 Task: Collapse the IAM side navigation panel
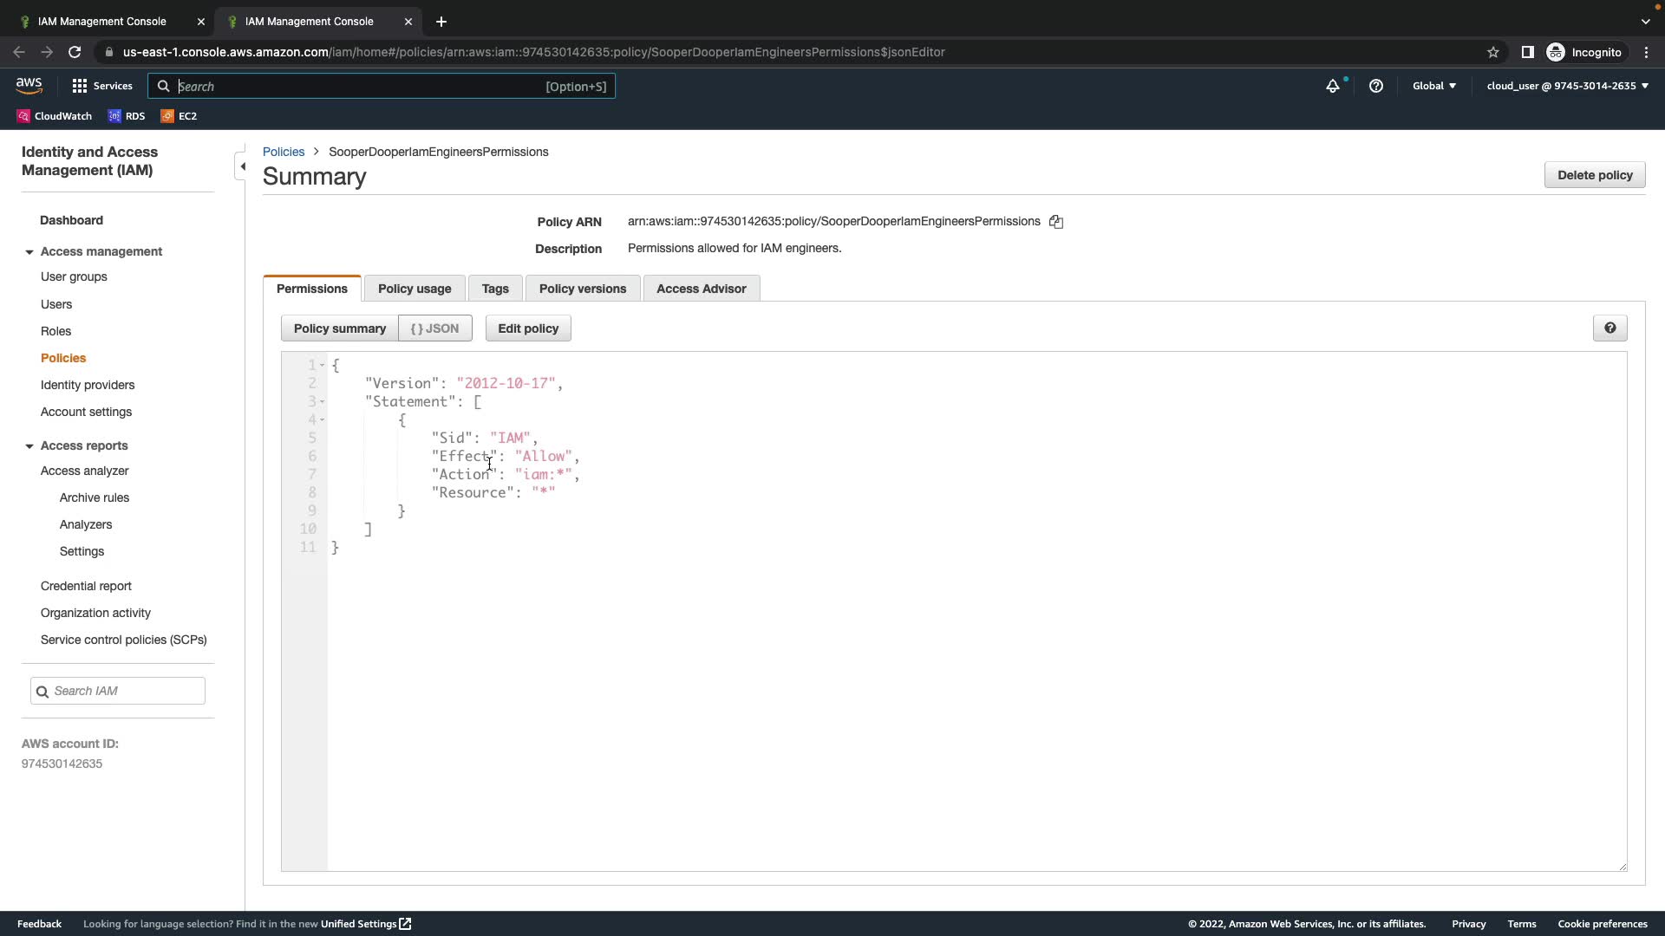[243, 166]
